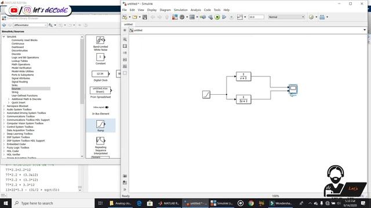Open the File menu in Simulink
This screenshot has height=208, width=371.
click(125, 10)
